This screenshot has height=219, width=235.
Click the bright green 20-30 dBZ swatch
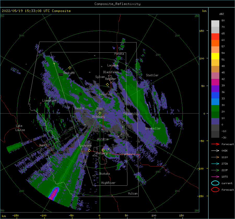[215, 108]
